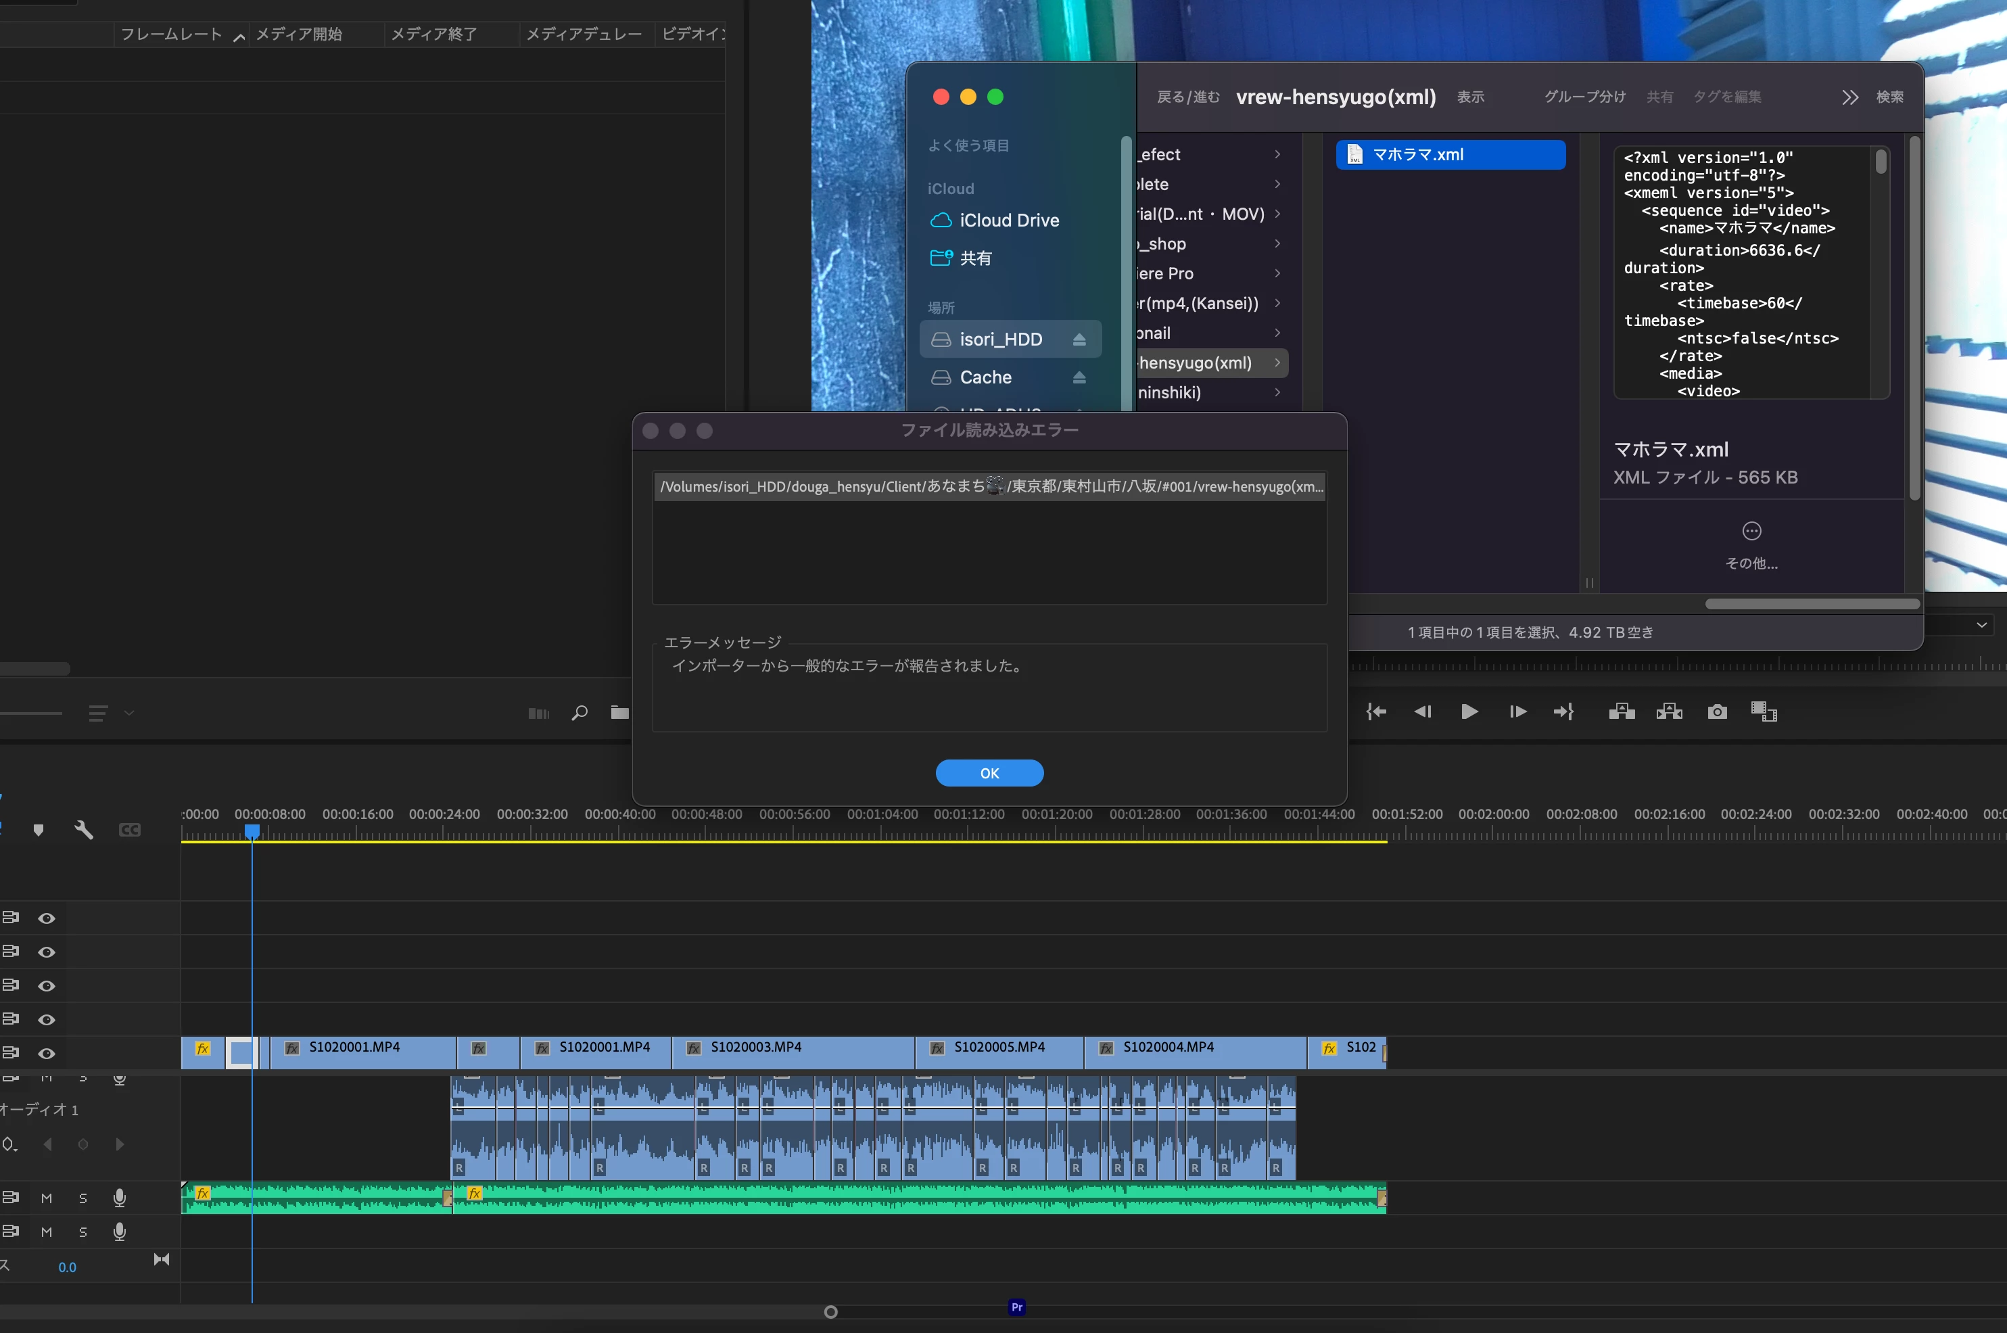Click the Find magnifier icon in project panel

[580, 714]
